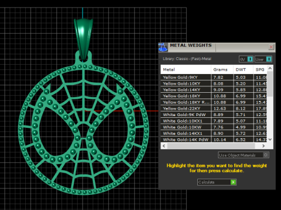The height and width of the screenshot is (210, 281).
Task: Click the Library: Classic - (Fast)-Metal label
Action: [187, 59]
